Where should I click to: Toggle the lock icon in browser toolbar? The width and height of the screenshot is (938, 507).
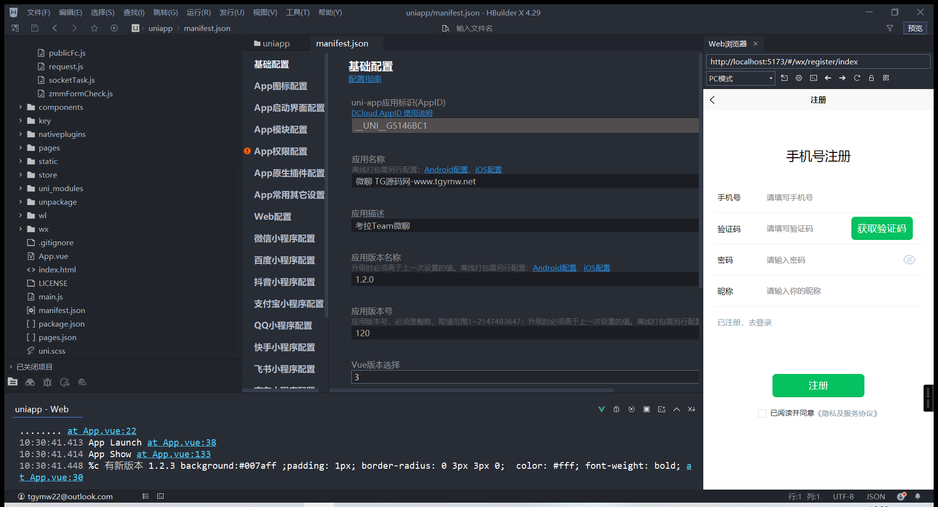point(871,78)
